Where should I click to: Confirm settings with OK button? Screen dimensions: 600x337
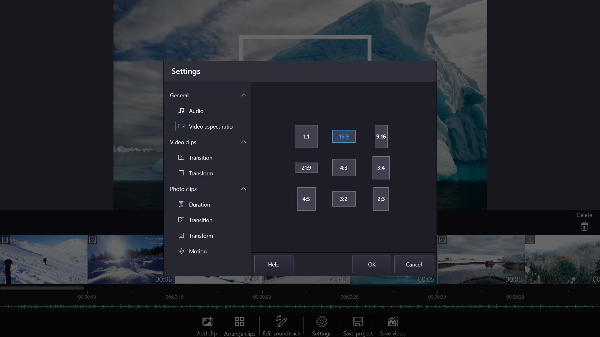point(372,264)
